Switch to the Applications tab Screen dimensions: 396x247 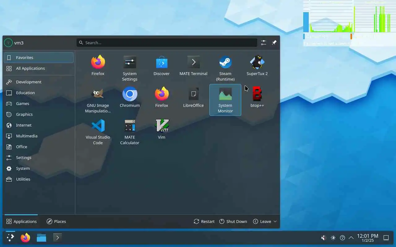pyautogui.click(x=21, y=221)
